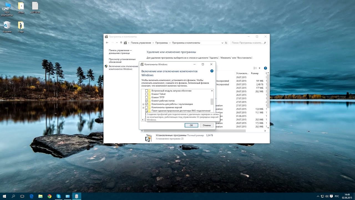Switch the РУС input language indicator
355x200 pixels.
(x=337, y=196)
